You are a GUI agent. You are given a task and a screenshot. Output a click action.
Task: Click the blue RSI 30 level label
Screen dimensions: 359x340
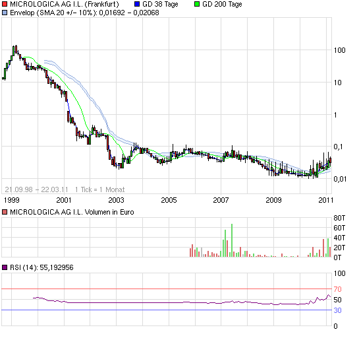(337, 310)
